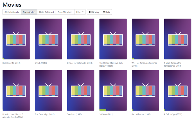The height and width of the screenshot is (120, 194).
Task: Open the Bachelorette (2012) poster
Action: [16, 39]
